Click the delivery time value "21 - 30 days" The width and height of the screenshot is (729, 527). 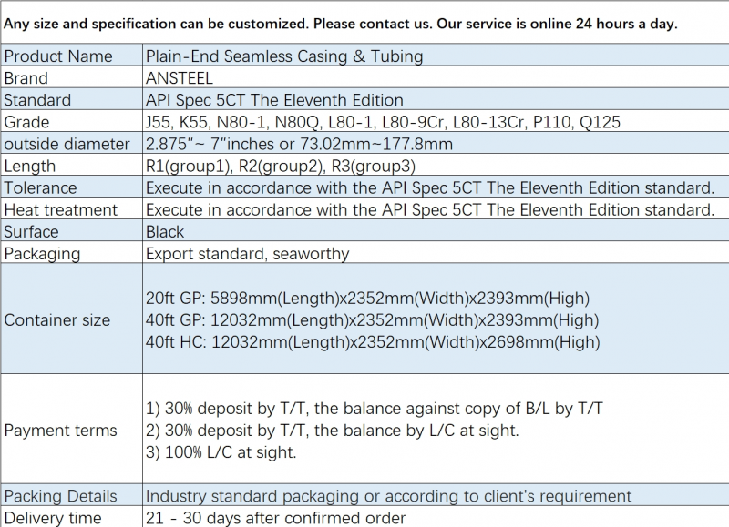pyautogui.click(x=276, y=518)
